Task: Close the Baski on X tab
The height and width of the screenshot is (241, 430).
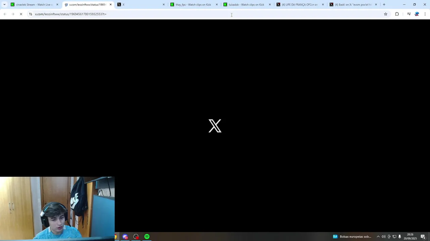Action: pyautogui.click(x=376, y=5)
